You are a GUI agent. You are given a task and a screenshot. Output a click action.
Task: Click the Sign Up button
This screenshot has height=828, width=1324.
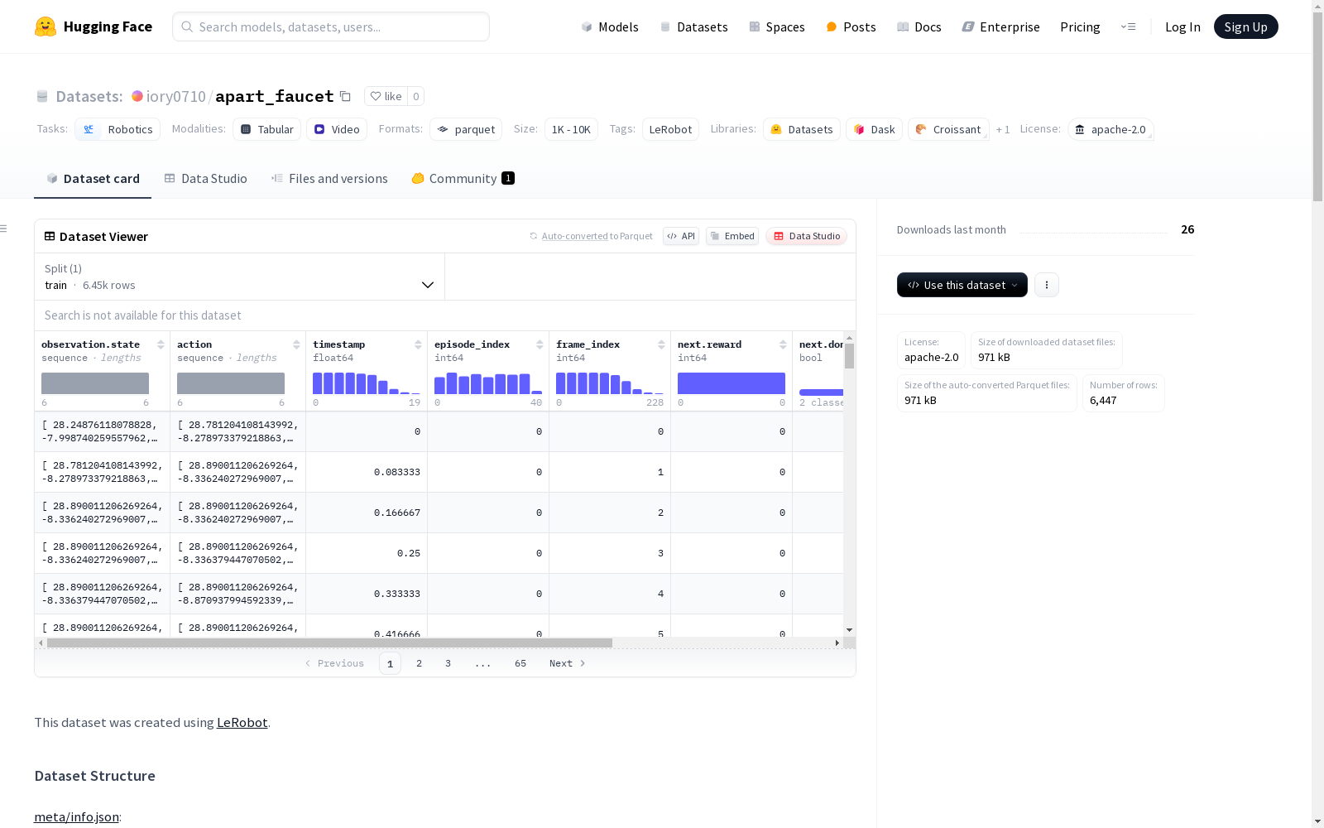point(1246,26)
